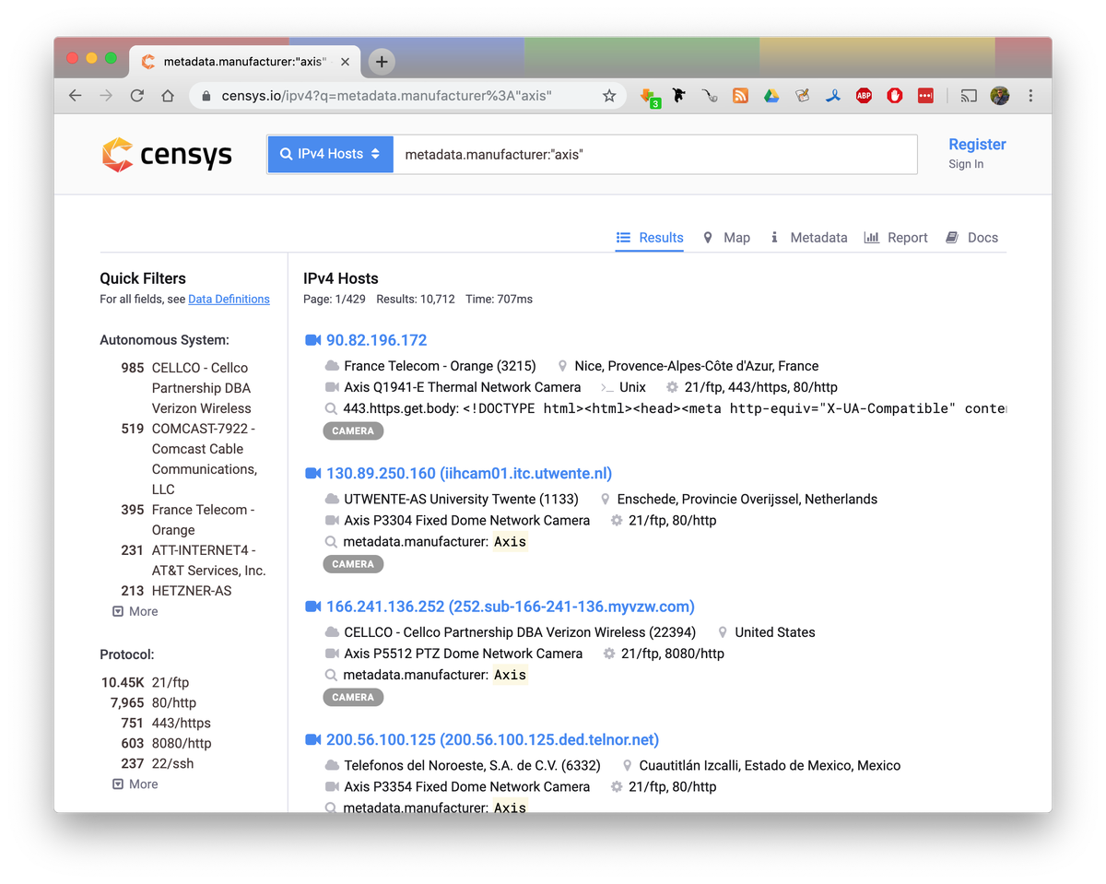Open host 200.56.100.125 result
Viewport: 1106px width, 884px height.
[492, 740]
